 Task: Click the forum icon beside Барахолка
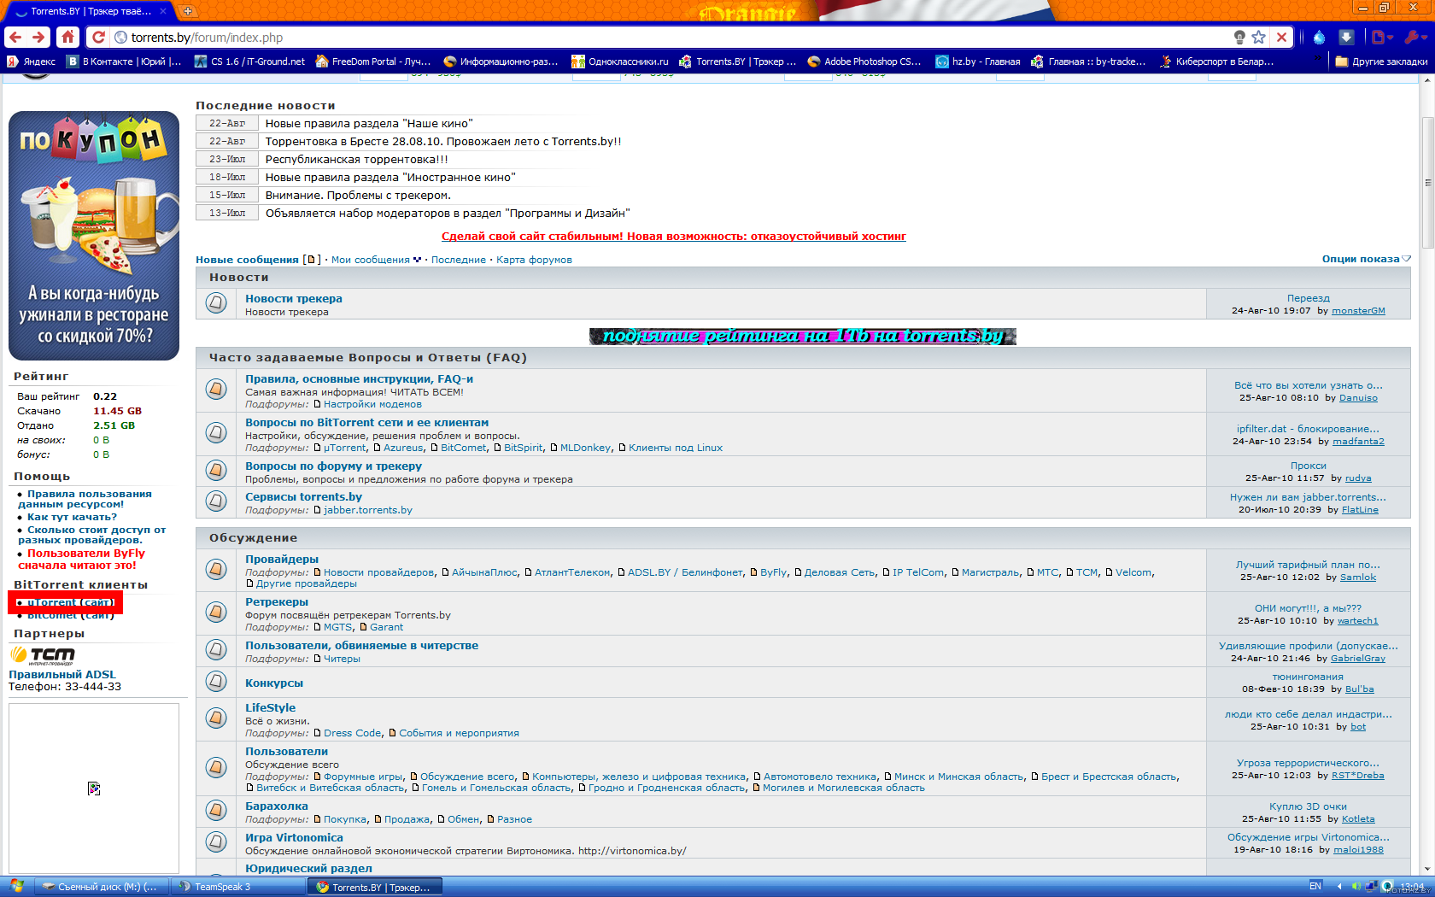pyautogui.click(x=216, y=810)
